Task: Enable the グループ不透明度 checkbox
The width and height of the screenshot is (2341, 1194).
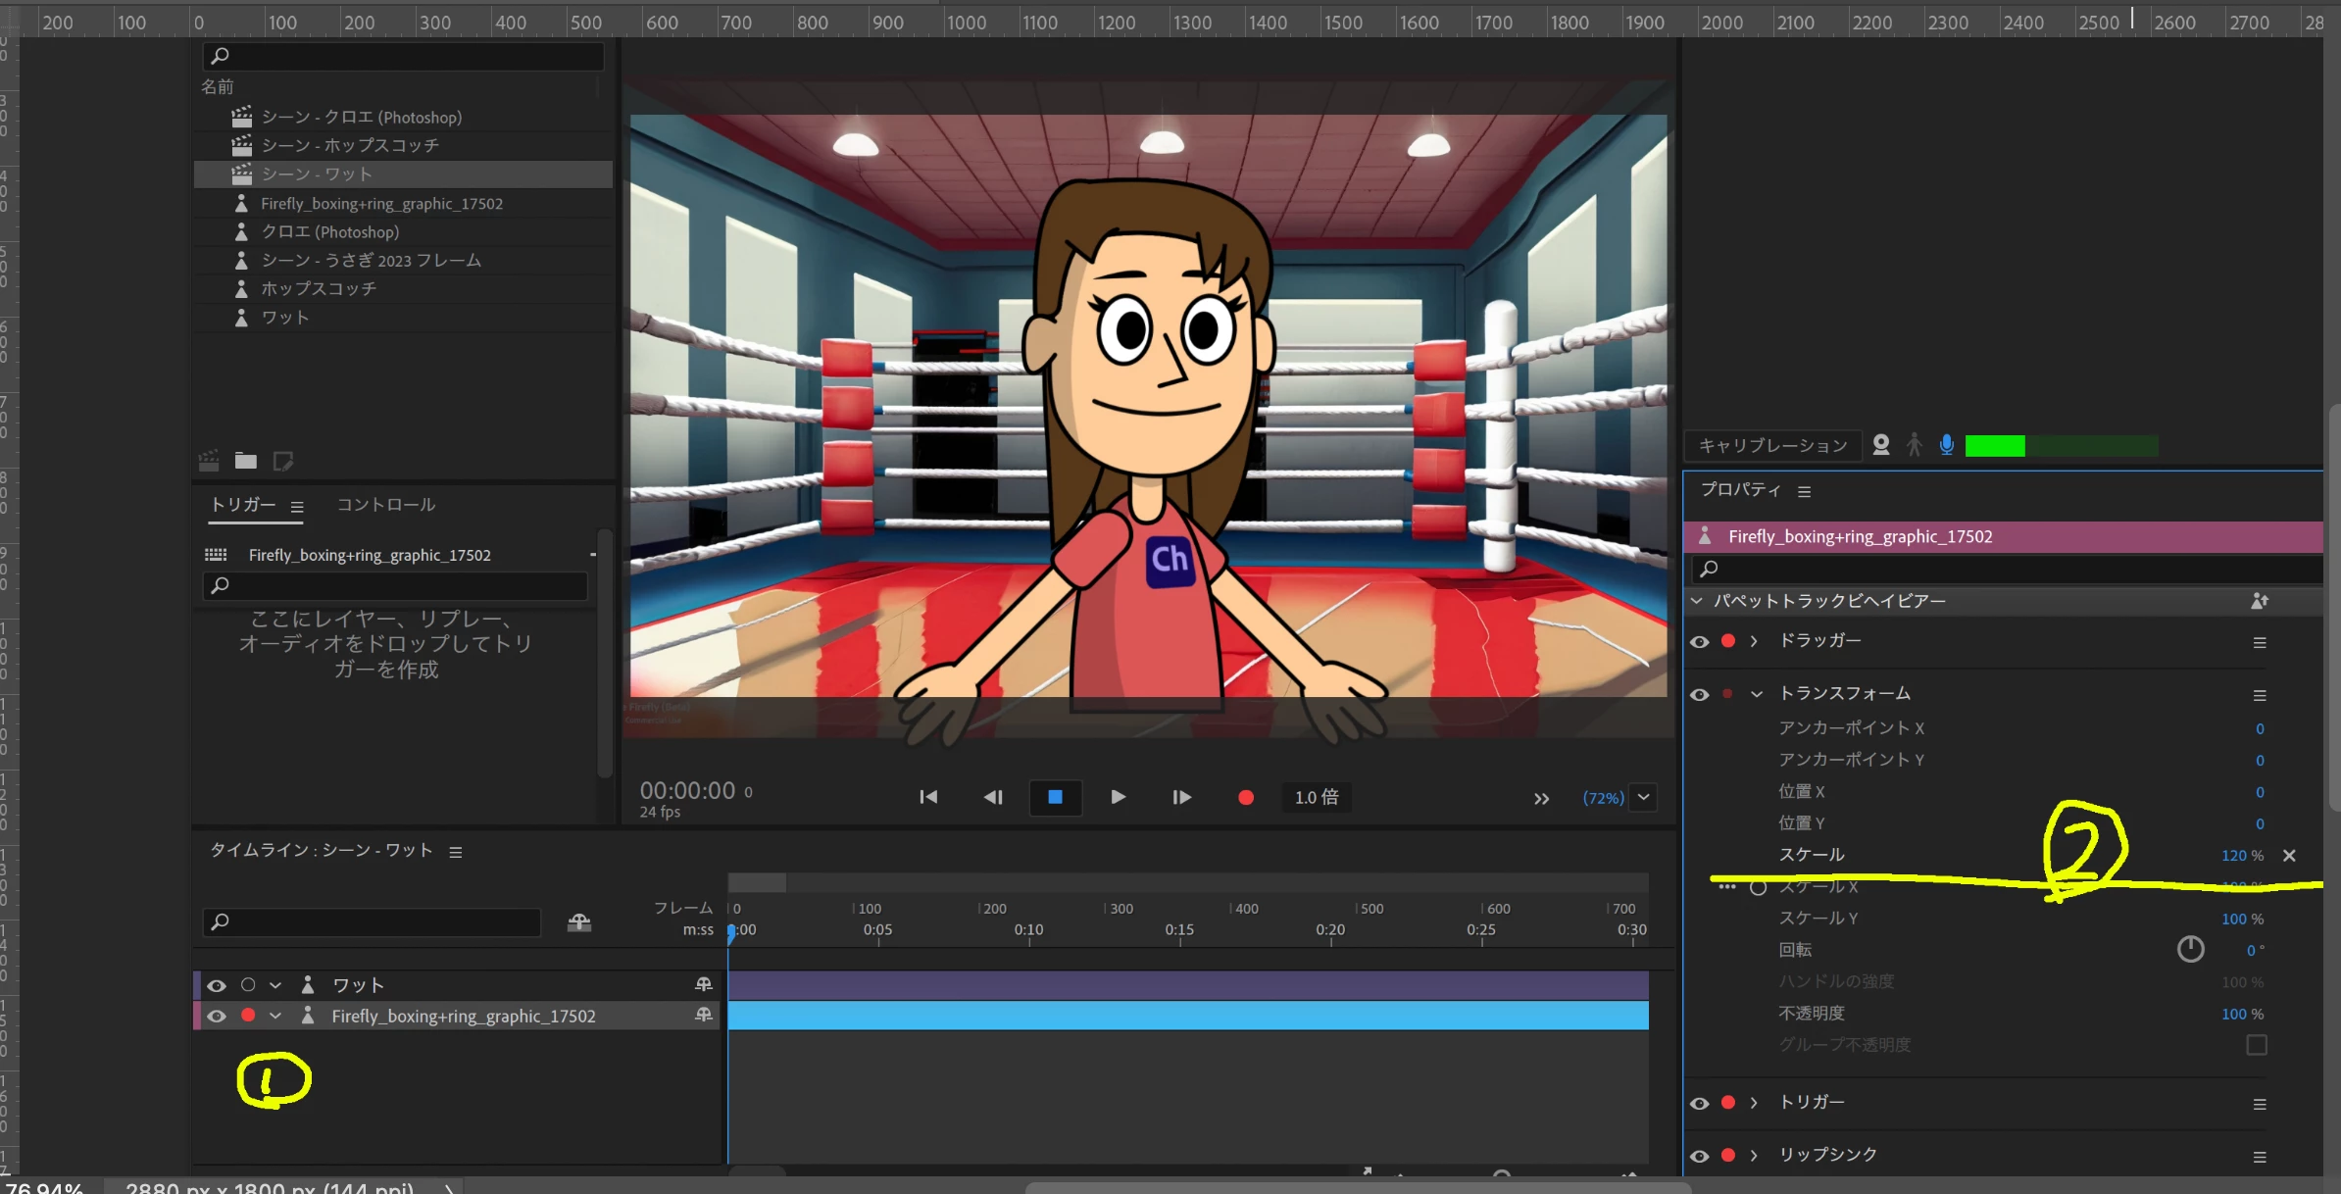Action: [2256, 1045]
